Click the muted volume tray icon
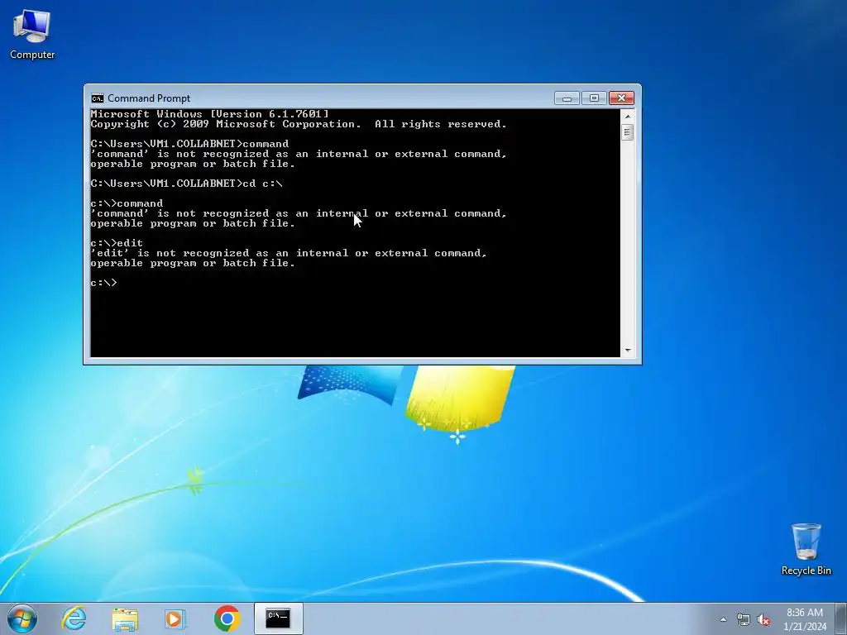Image resolution: width=847 pixels, height=635 pixels. click(x=763, y=619)
